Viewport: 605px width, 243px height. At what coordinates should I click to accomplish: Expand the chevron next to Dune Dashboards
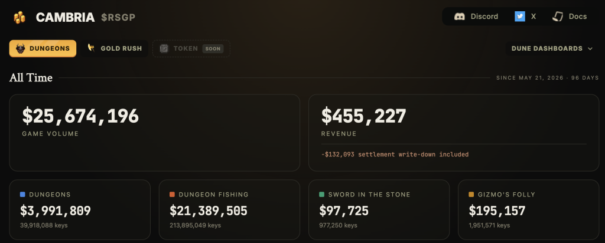[590, 48]
